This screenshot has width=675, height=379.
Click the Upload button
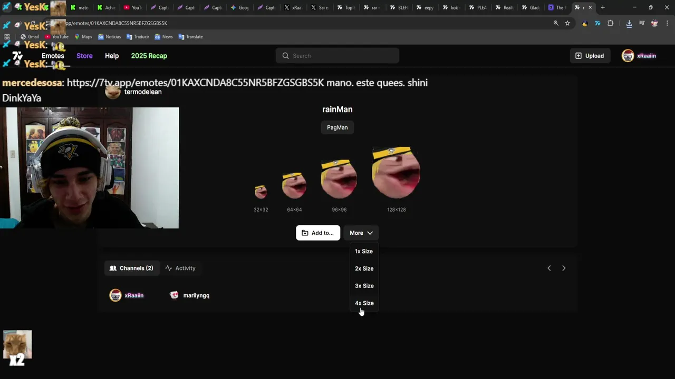pos(590,56)
